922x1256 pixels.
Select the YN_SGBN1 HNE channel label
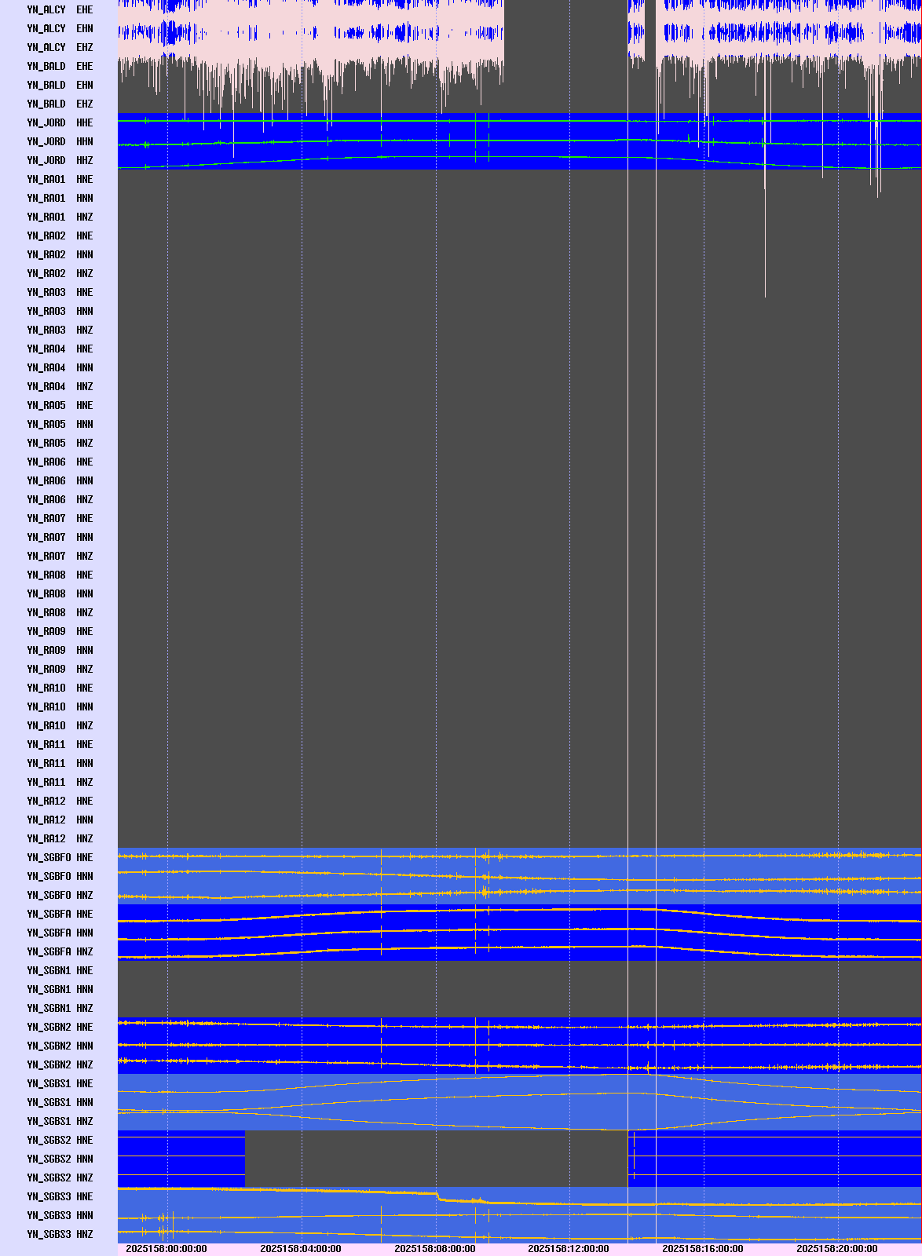(x=60, y=970)
